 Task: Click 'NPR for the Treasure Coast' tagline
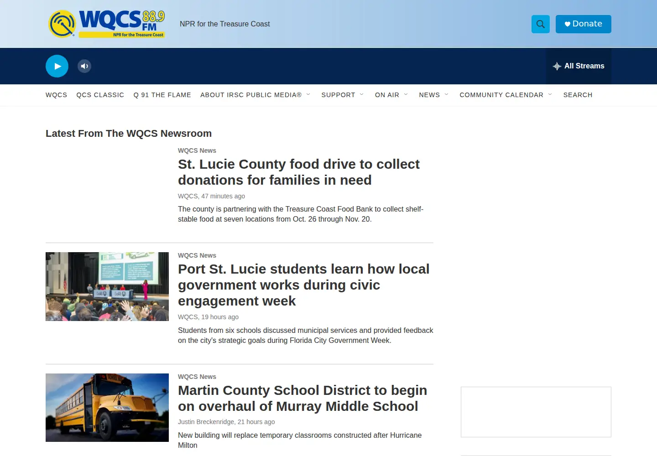225,24
